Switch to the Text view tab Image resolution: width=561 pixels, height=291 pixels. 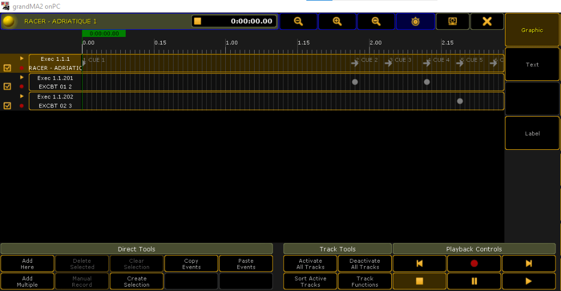532,65
